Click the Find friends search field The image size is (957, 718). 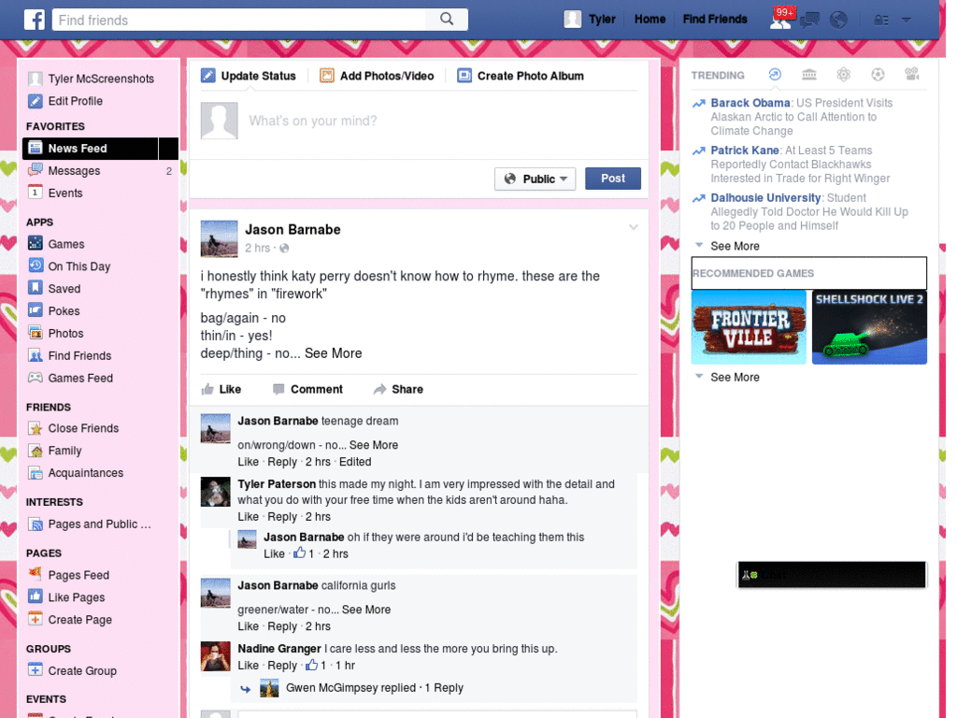pyautogui.click(x=239, y=20)
